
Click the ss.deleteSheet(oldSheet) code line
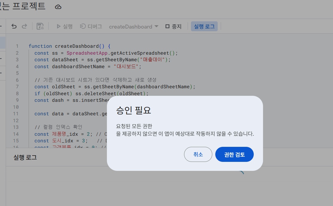(x=91, y=93)
